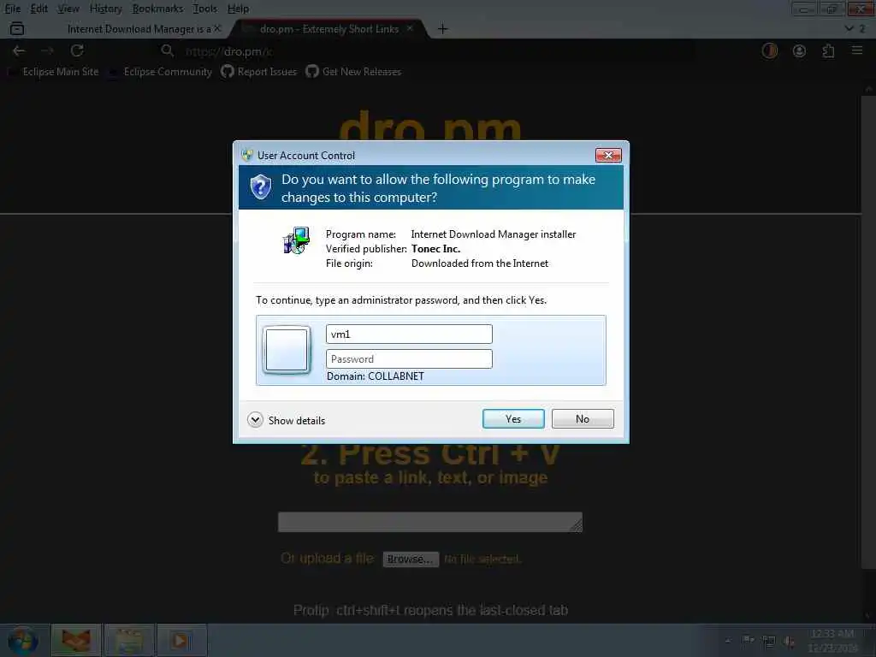Show hidden tray icons arrow
876x657 pixels.
pos(727,641)
